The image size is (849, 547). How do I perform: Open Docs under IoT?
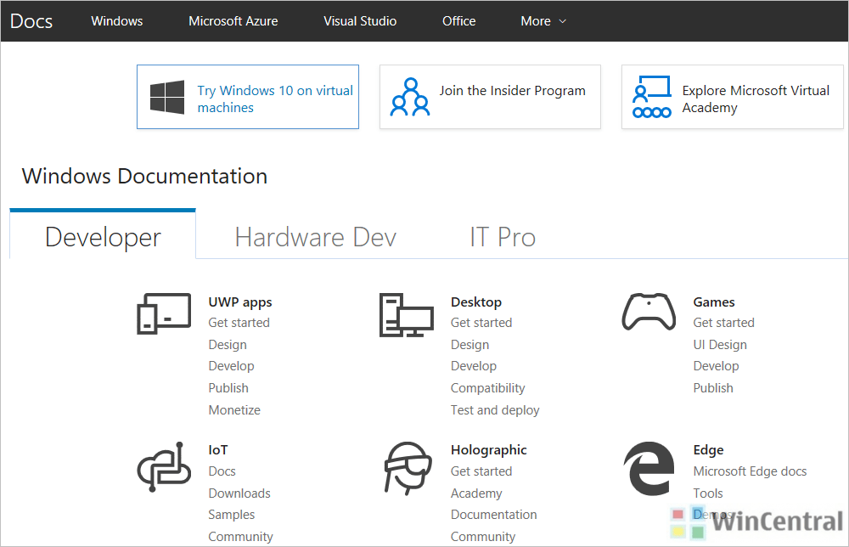(222, 471)
